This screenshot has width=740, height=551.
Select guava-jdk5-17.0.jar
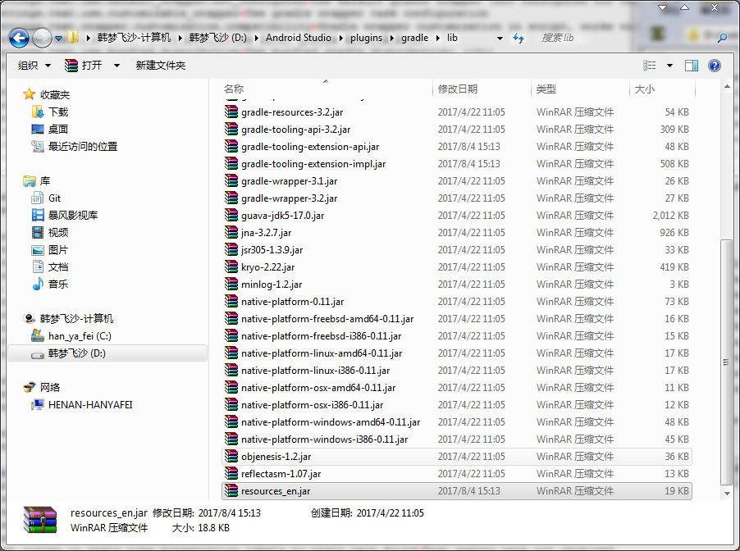click(x=283, y=216)
